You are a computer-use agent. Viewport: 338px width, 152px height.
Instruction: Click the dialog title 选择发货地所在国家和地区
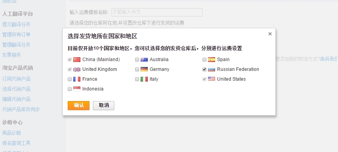click(x=102, y=36)
